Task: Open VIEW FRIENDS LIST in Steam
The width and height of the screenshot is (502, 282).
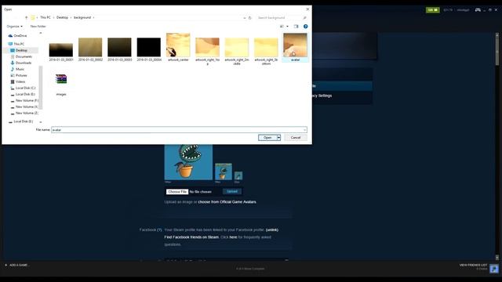Action: [473, 265]
